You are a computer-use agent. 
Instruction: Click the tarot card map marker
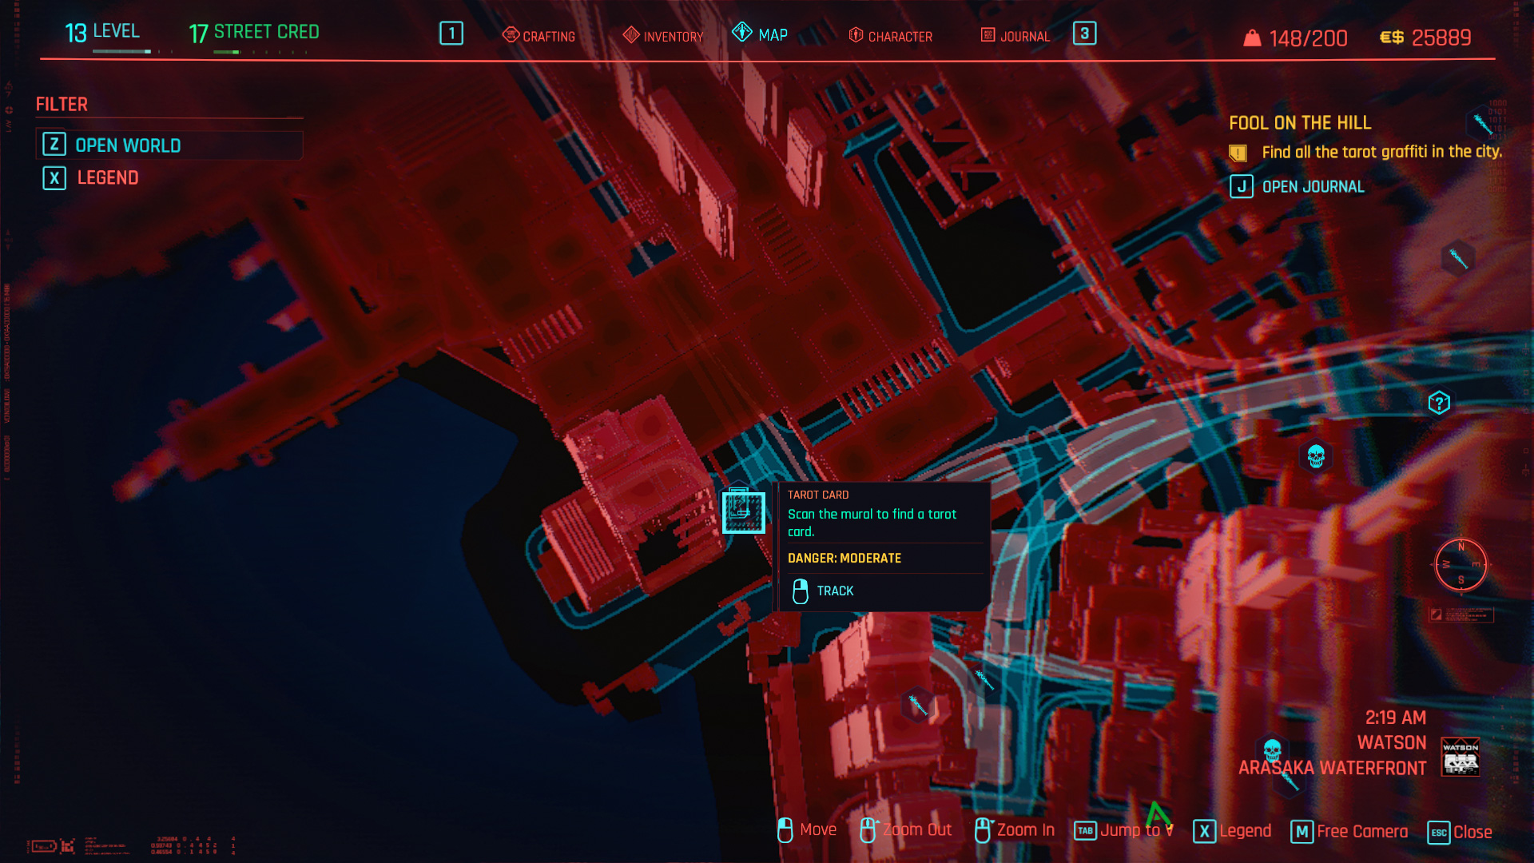click(x=743, y=511)
